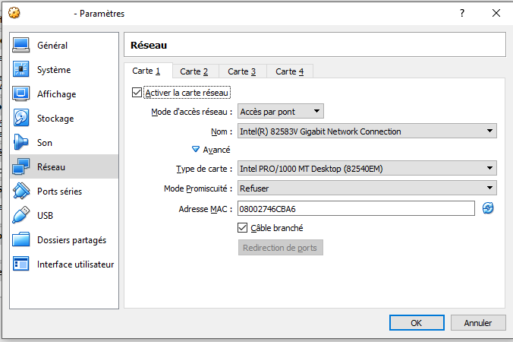Click the OK button

[x=416, y=323]
